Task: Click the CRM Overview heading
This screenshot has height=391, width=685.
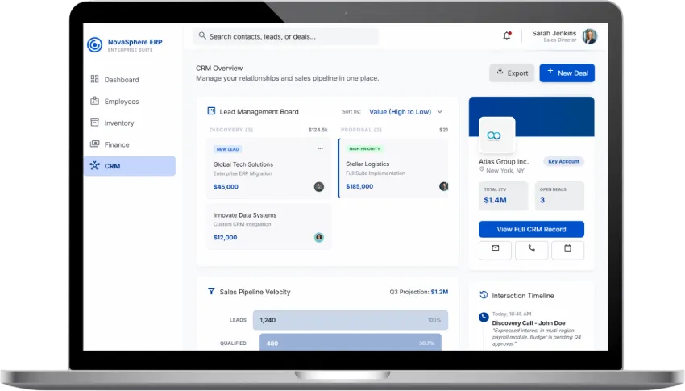Action: [x=219, y=69]
